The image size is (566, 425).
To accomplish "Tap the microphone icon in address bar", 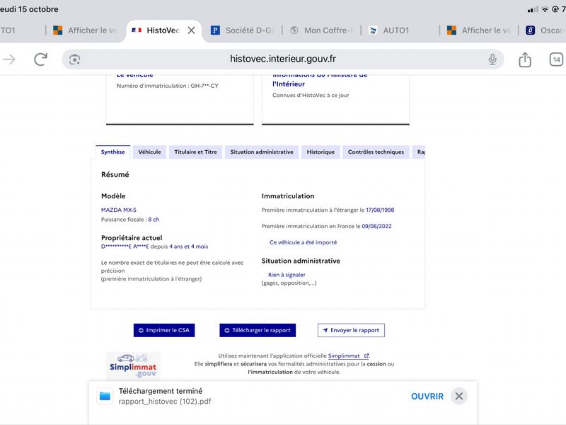I will [492, 59].
